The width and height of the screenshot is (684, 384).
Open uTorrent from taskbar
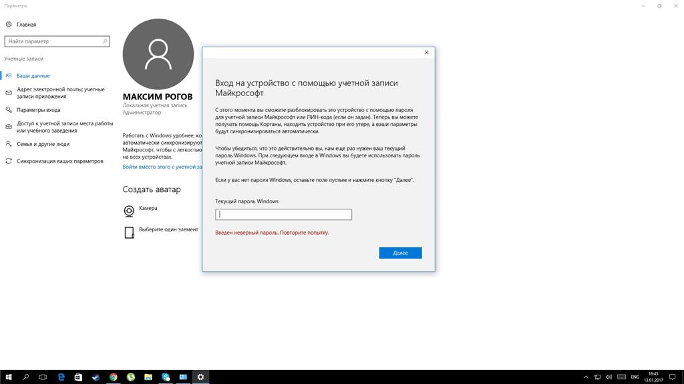[131, 377]
